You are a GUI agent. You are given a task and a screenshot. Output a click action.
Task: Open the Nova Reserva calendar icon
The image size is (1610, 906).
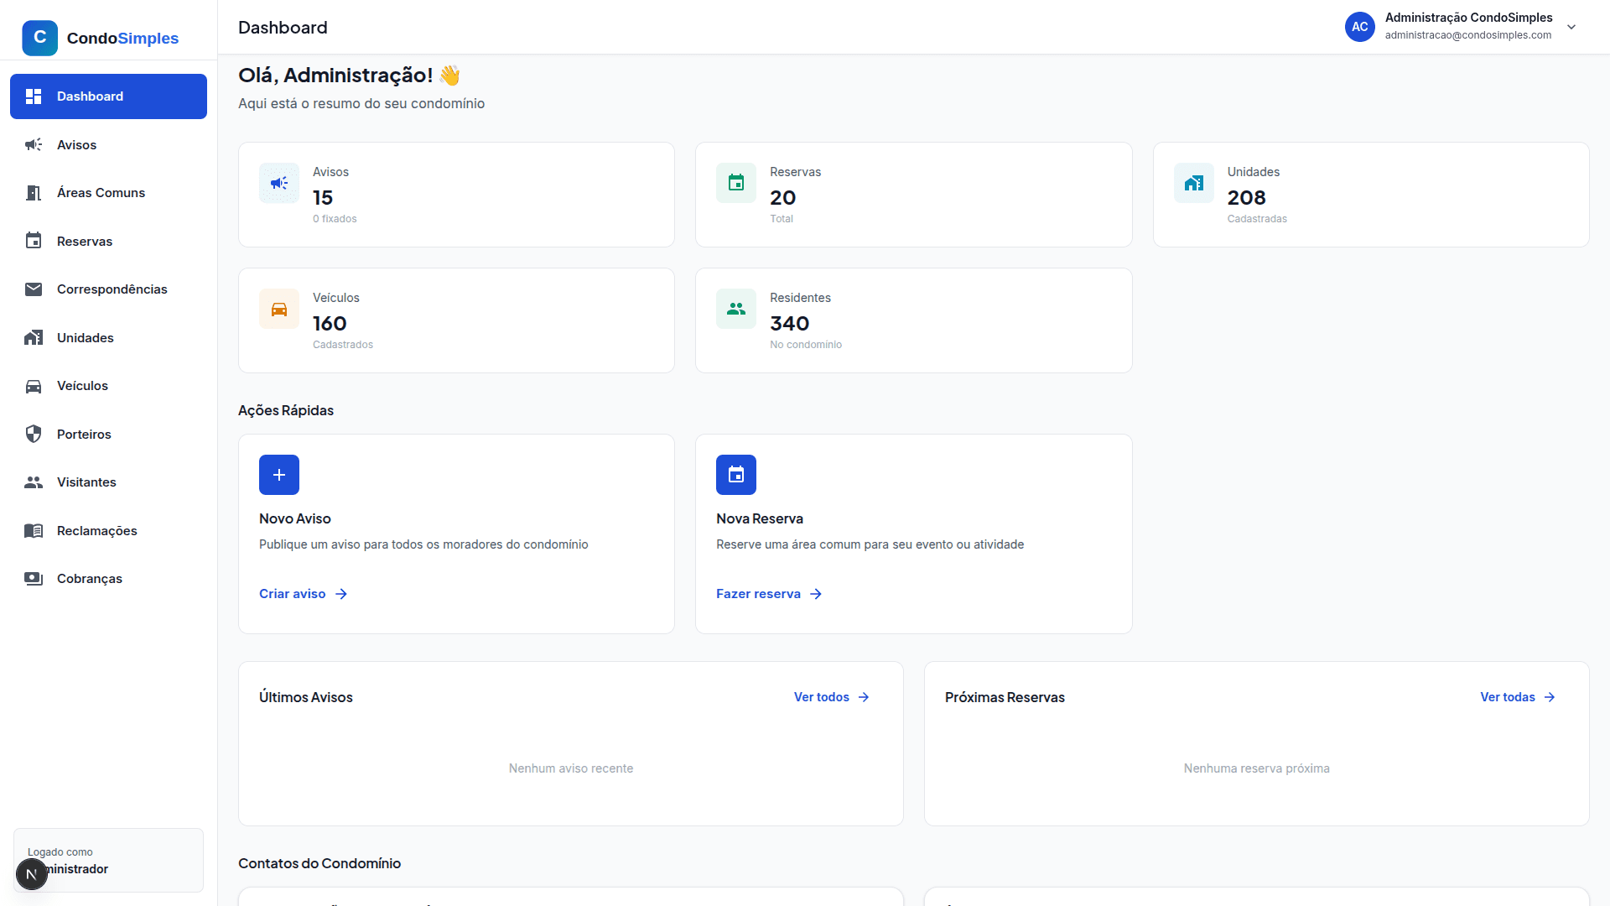tap(735, 475)
